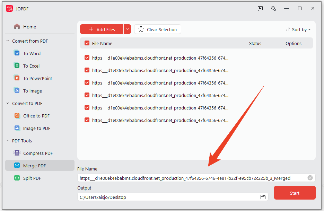Click the Status column header

255,43
